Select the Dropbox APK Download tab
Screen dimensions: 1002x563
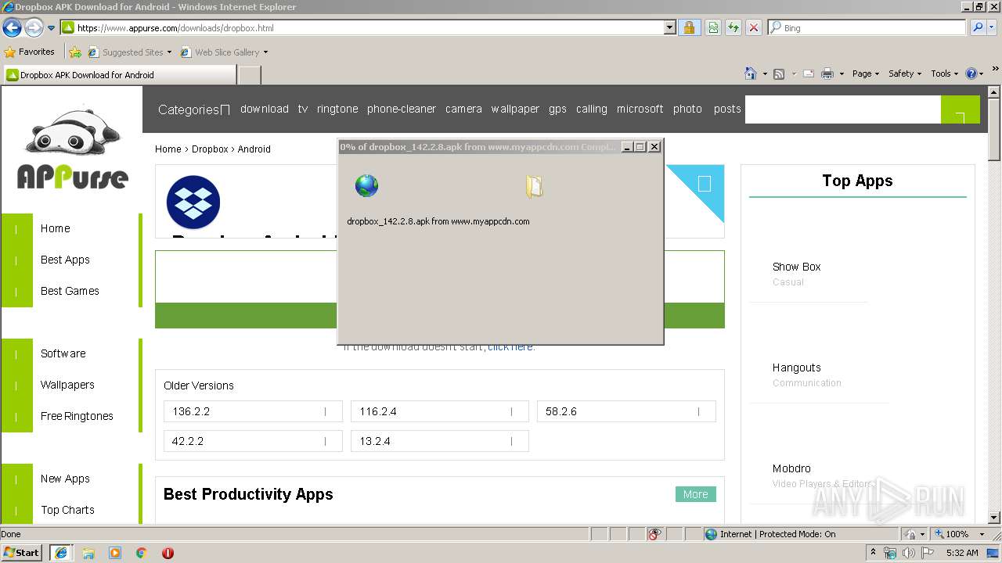coord(119,75)
